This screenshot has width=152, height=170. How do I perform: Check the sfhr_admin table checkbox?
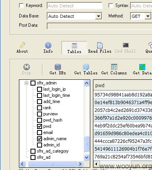point(33,83)
